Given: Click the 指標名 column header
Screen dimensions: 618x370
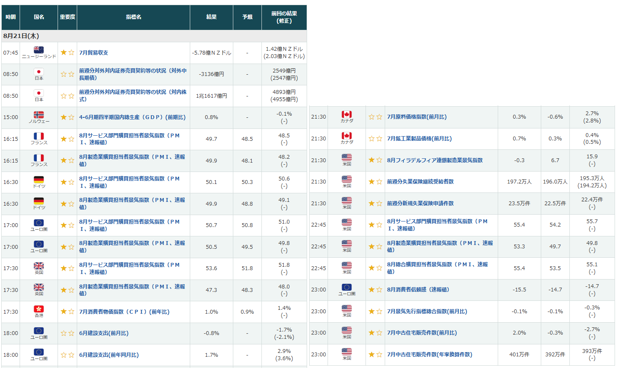Looking at the screenshot, I should point(133,17).
